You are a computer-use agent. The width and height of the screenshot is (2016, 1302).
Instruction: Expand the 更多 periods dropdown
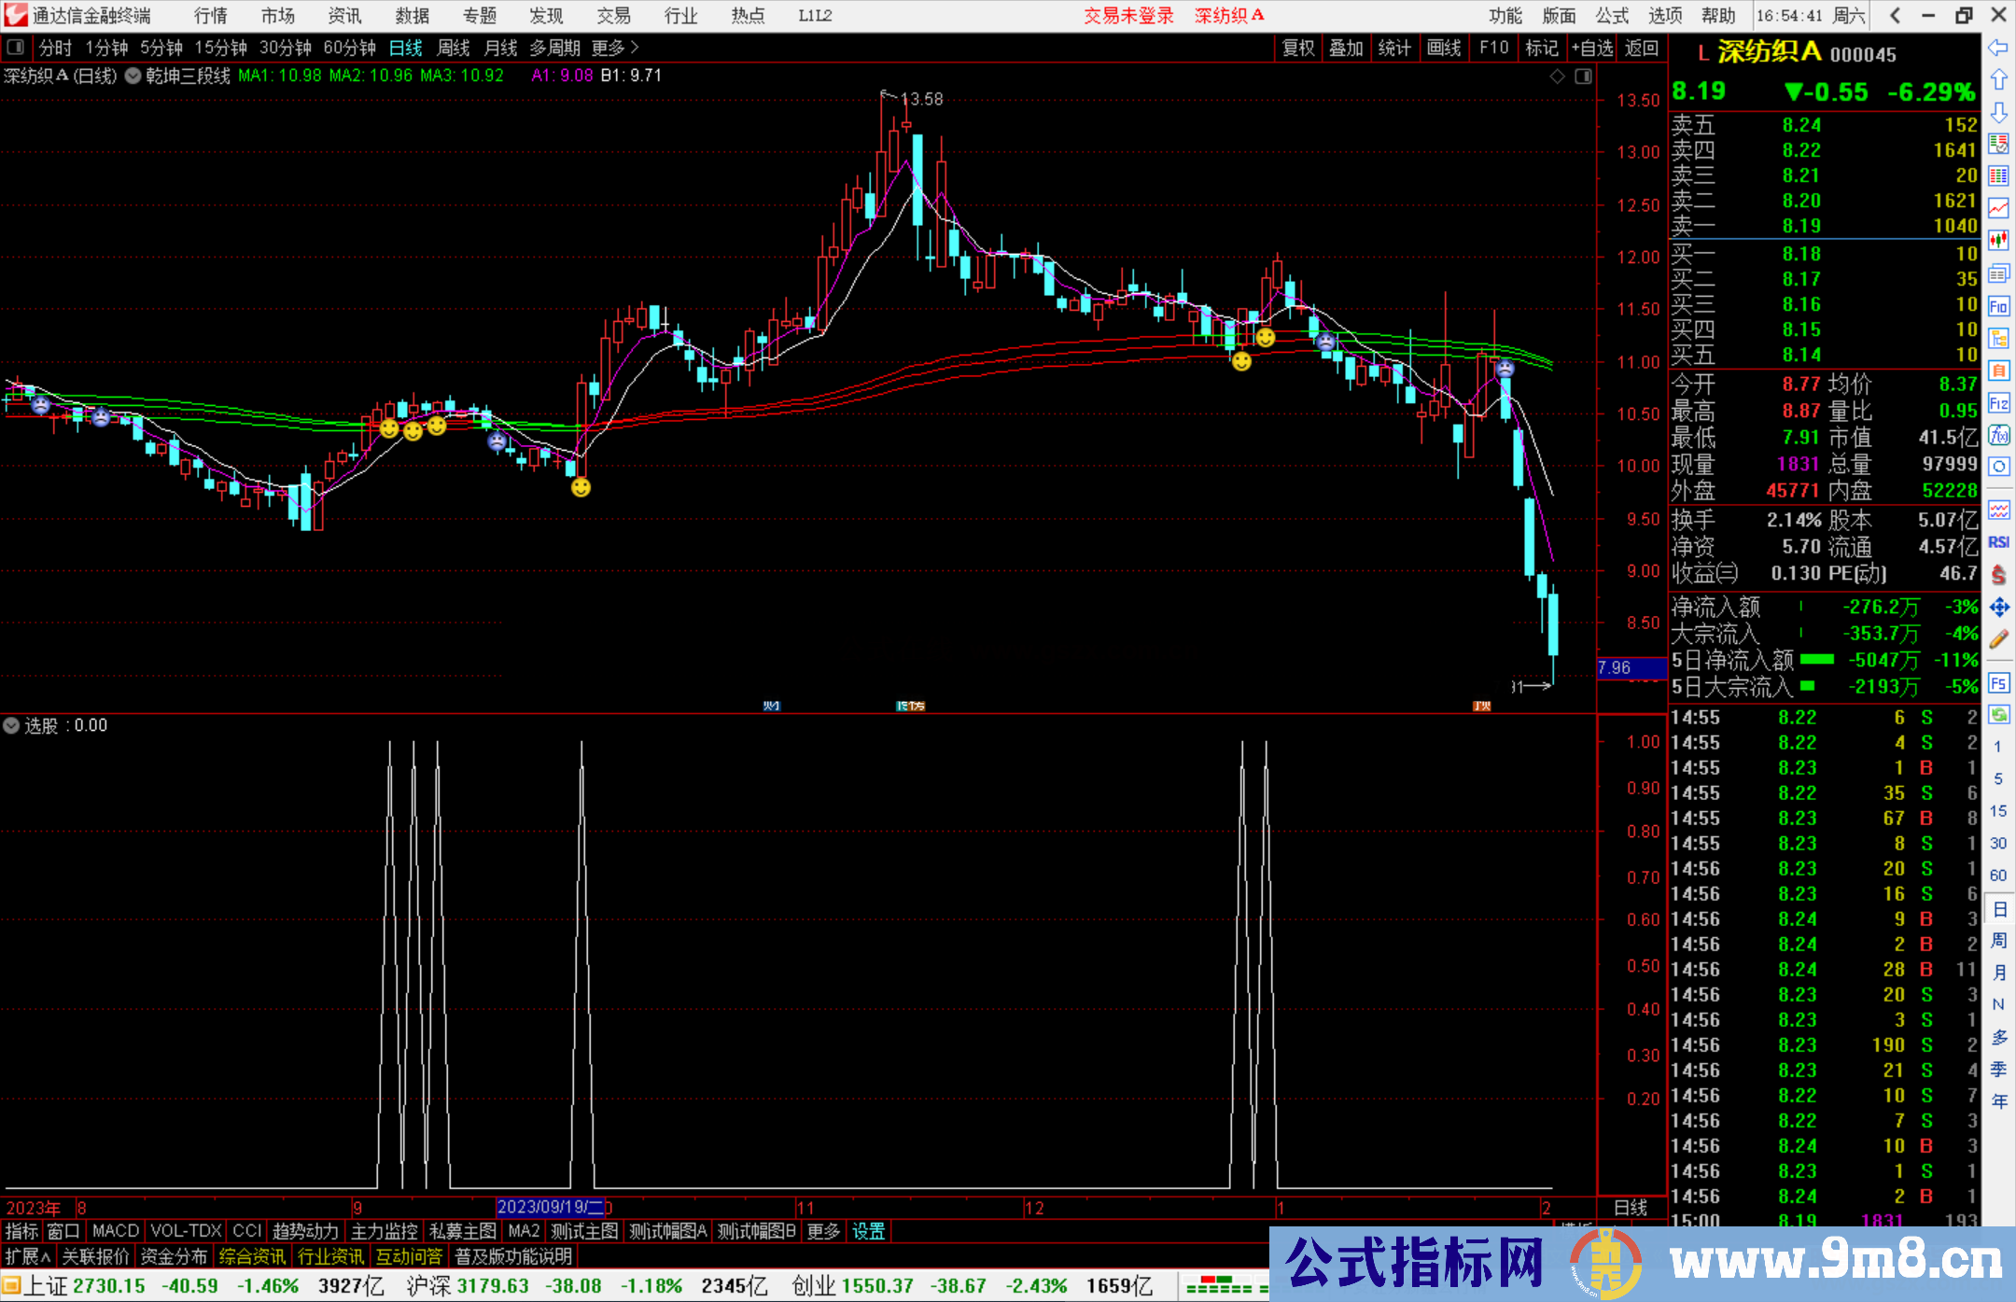615,48
